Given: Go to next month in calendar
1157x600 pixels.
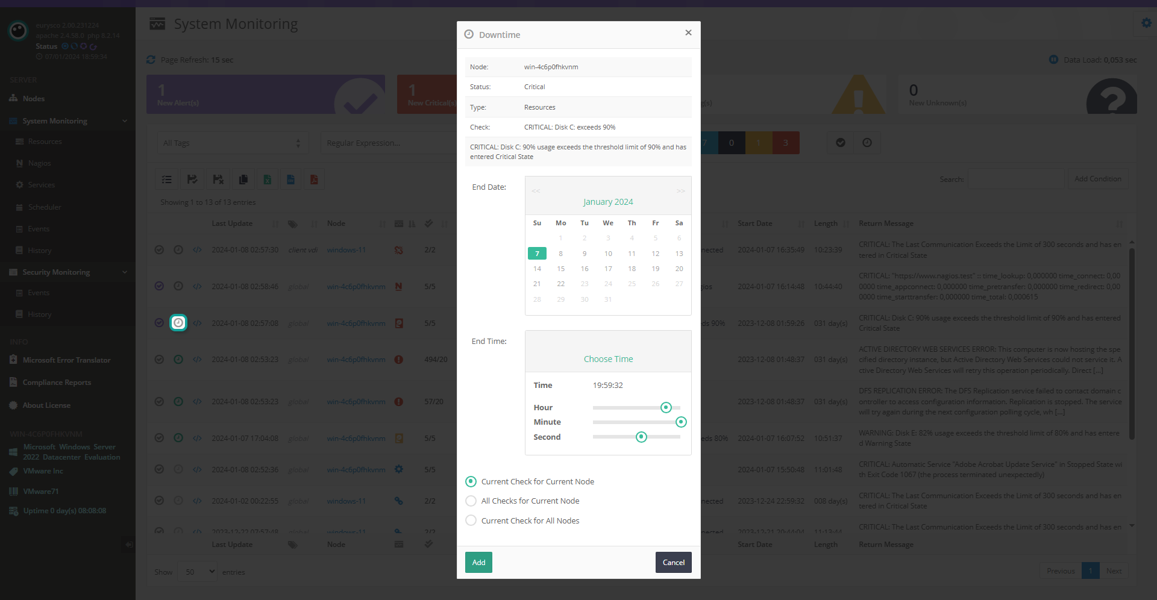Looking at the screenshot, I should click(680, 191).
